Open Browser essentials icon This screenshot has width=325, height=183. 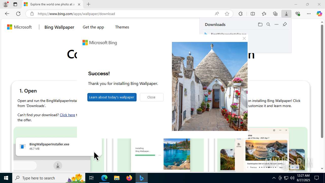(298, 14)
